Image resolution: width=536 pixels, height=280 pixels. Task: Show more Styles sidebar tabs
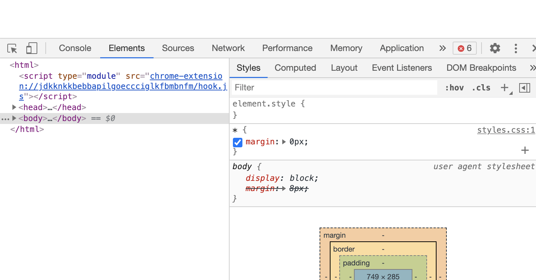(532, 68)
